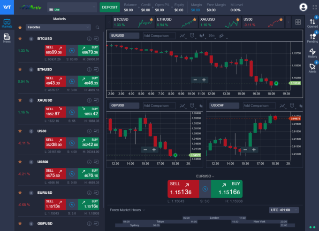Toggle US30 favorite star in markets list
The width and height of the screenshot is (319, 231).
[x=20, y=131]
